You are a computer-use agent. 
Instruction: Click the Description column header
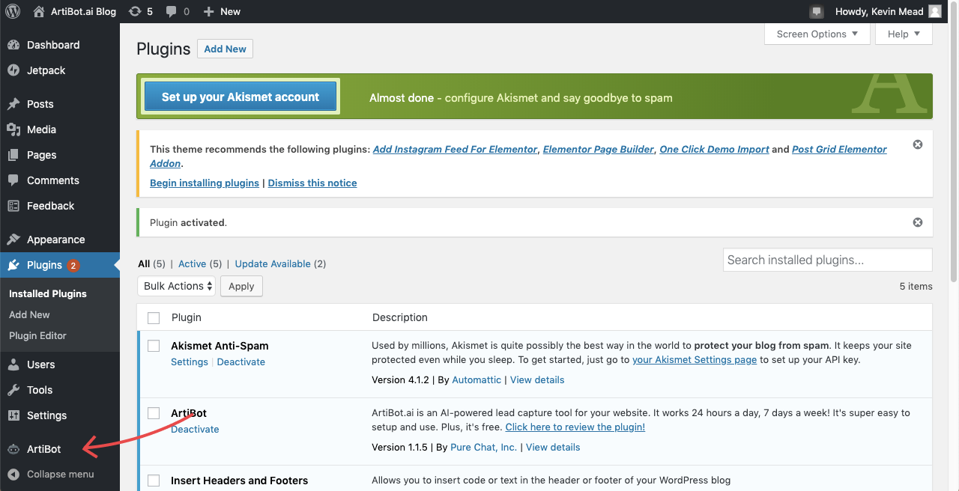(400, 317)
